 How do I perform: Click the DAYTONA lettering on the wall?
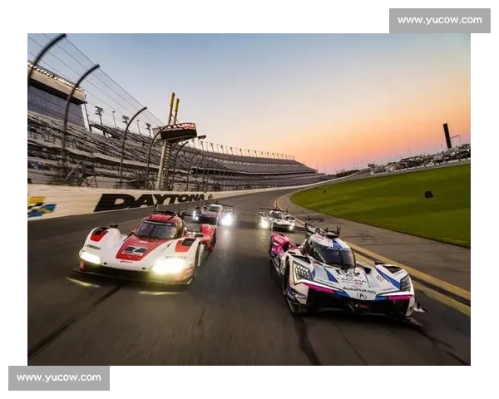151,201
